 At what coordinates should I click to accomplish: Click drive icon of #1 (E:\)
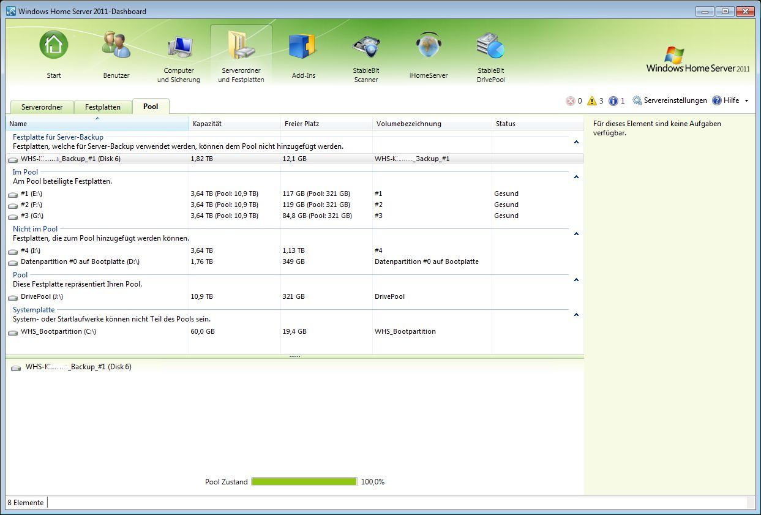point(13,195)
